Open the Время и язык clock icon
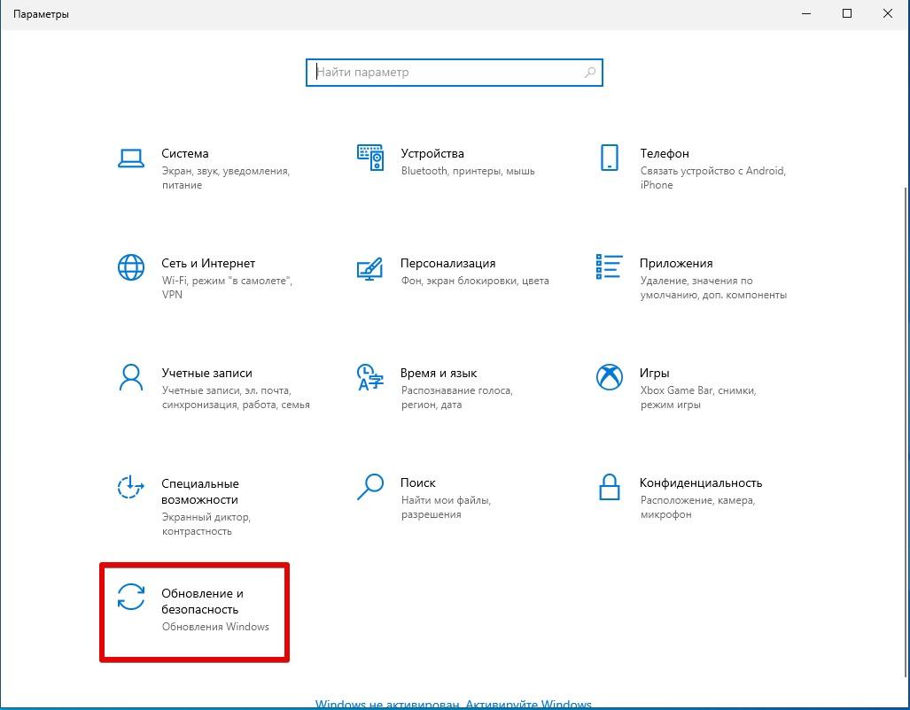This screenshot has height=710, width=910. tap(369, 378)
